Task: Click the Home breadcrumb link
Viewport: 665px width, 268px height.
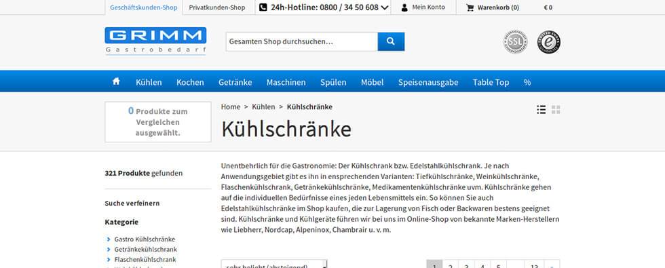Action: tap(231, 107)
